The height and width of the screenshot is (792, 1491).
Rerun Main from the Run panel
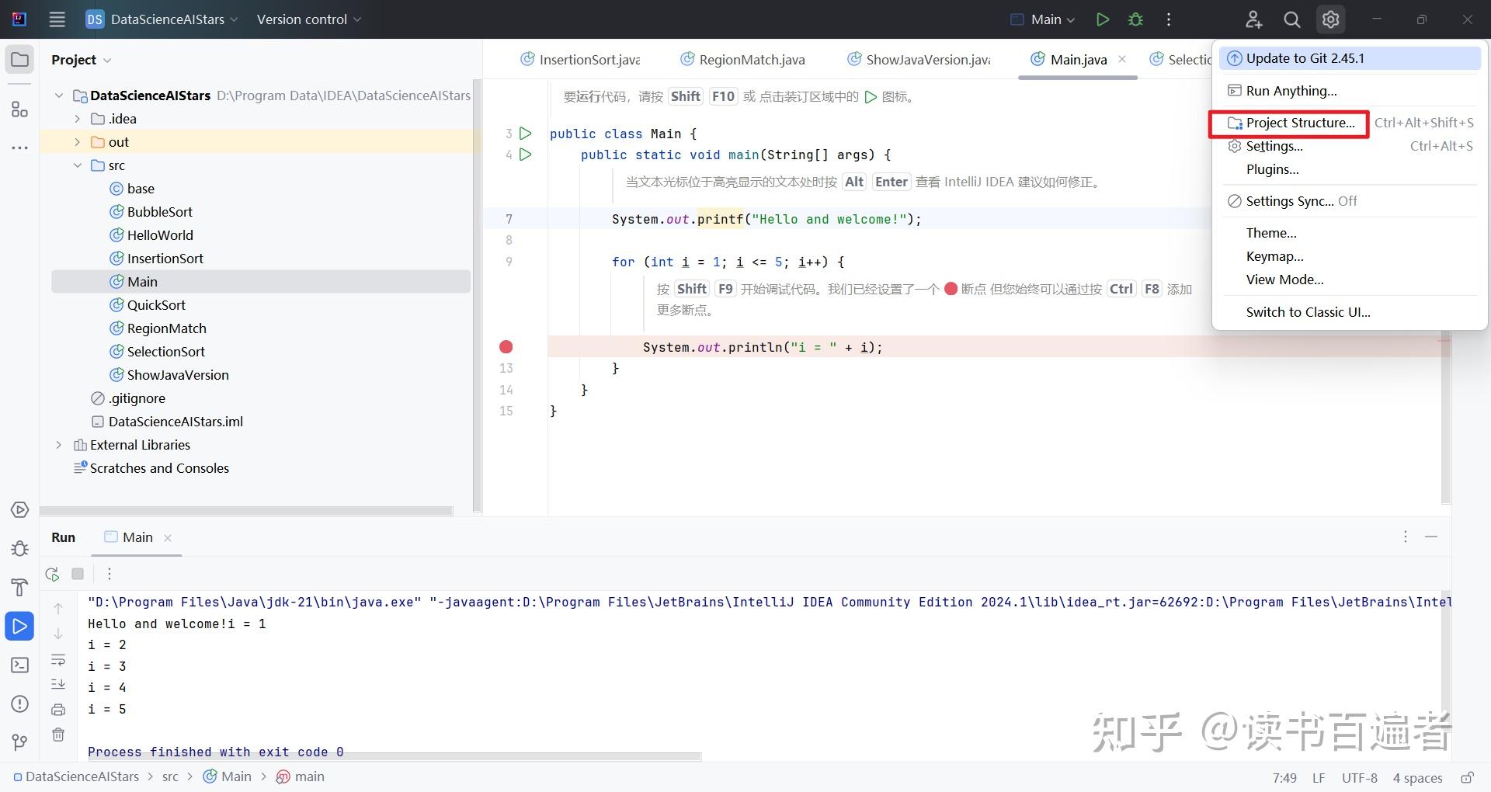(51, 574)
